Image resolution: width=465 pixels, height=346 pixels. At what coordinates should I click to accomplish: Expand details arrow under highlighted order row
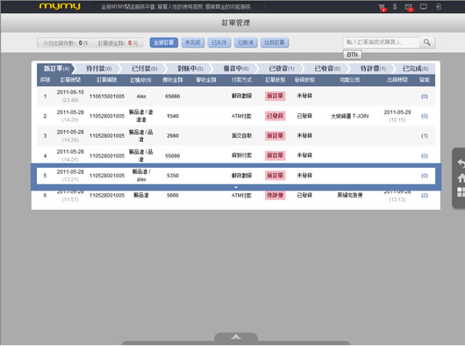[x=236, y=187]
